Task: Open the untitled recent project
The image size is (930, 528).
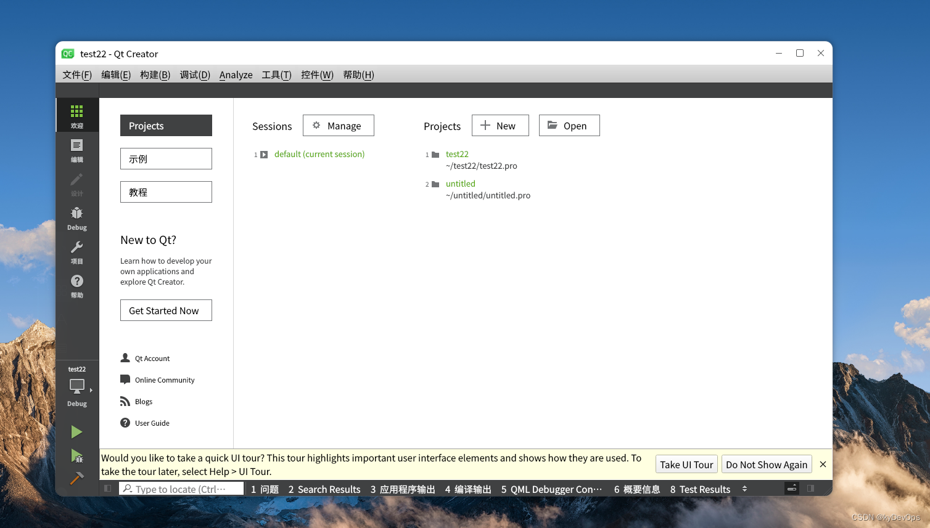Action: 461,184
